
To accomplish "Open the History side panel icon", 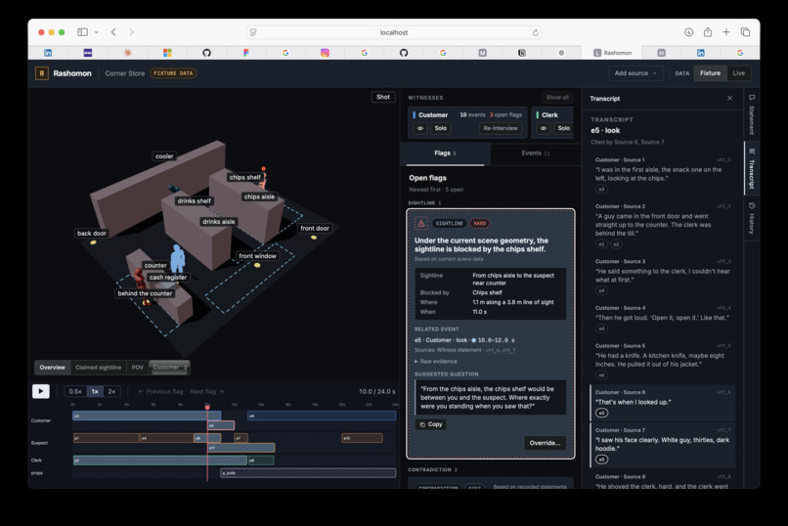I will 752,206.
